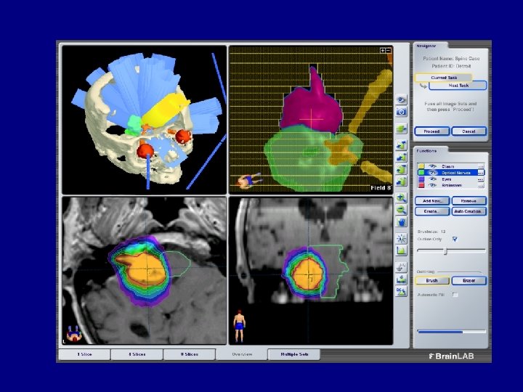This screenshot has height=392, width=523.
Task: Click the Next Task button
Action: tap(458, 86)
